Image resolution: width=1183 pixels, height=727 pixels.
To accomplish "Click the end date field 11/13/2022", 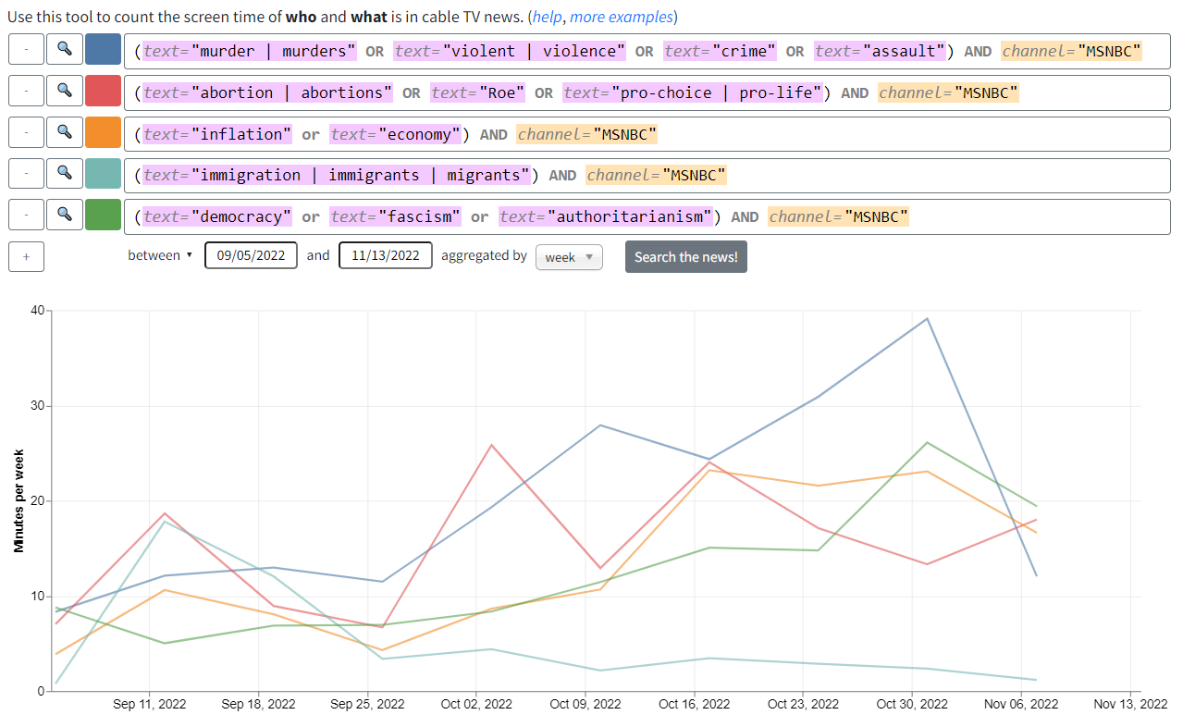I will click(386, 255).
